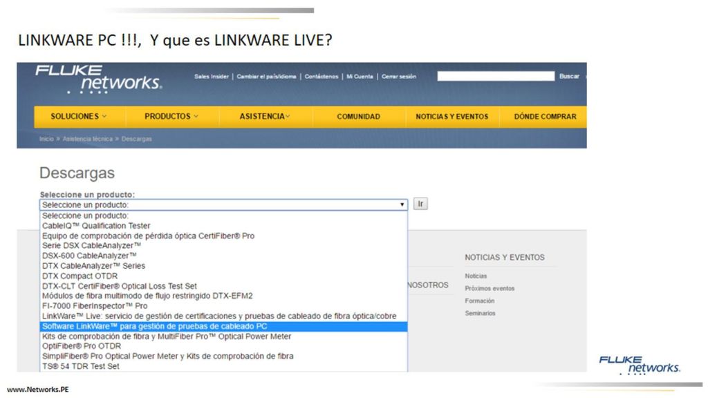Choose DSX-600 CableAnalyzer option

click(223, 256)
